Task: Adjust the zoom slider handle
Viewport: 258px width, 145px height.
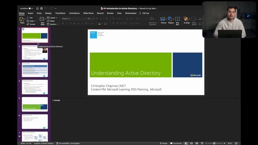Action: coord(214,143)
